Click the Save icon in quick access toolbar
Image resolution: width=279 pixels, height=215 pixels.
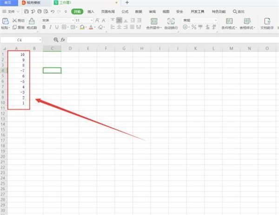tap(26, 11)
